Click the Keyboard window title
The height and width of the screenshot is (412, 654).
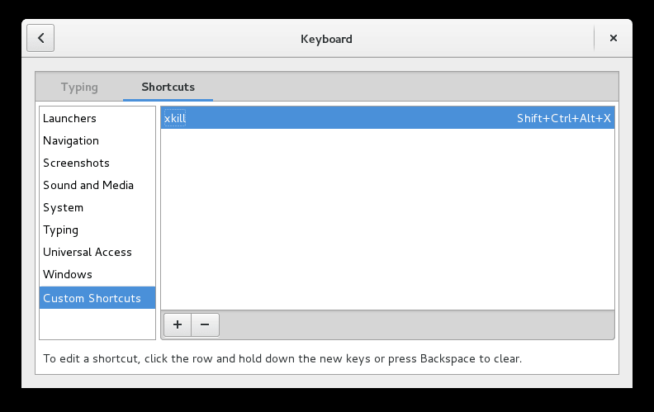327,38
